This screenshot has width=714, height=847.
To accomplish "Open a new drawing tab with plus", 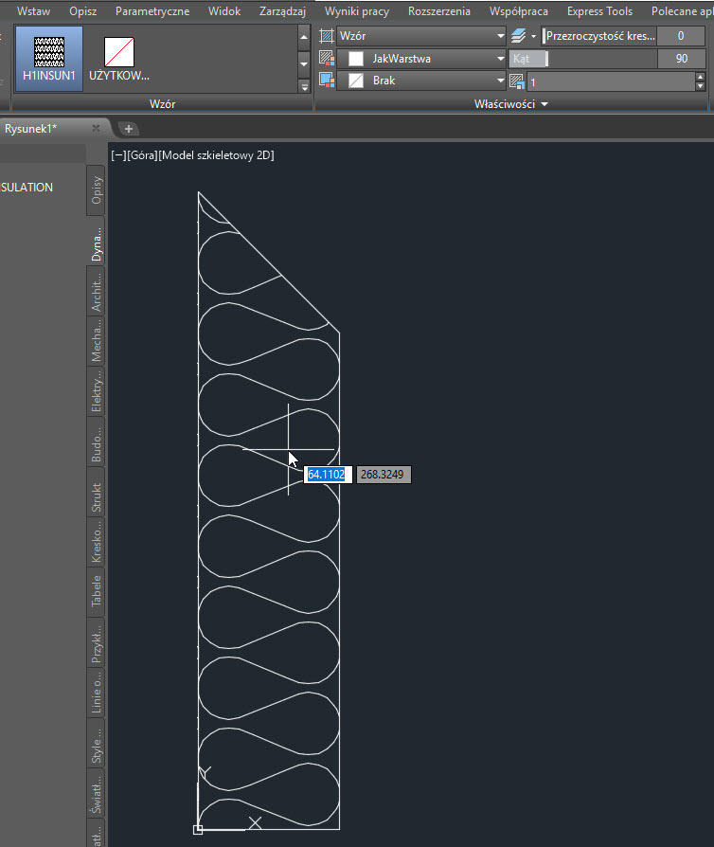I will coord(129,128).
